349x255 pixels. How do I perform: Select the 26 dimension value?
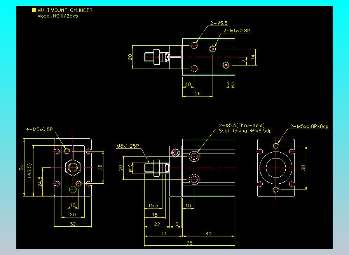point(198,94)
